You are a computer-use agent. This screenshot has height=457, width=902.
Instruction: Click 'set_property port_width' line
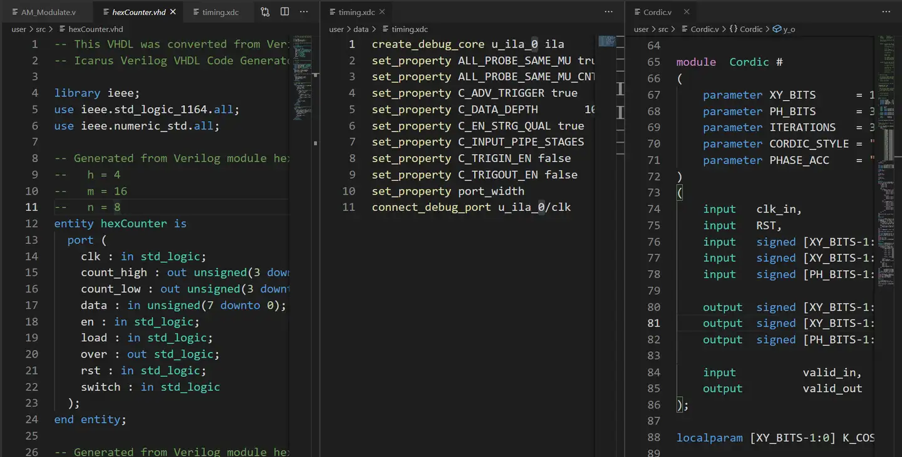click(448, 190)
